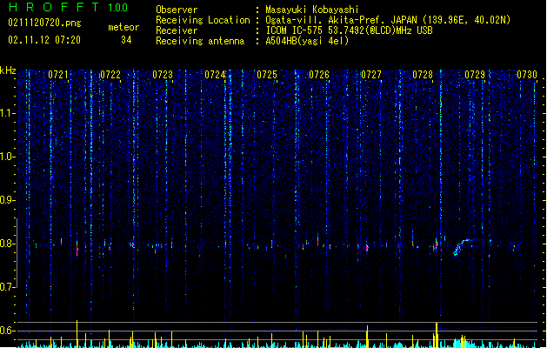Click the 0.7 kHz axis label
547x348 pixels.
pyautogui.click(x=8, y=287)
